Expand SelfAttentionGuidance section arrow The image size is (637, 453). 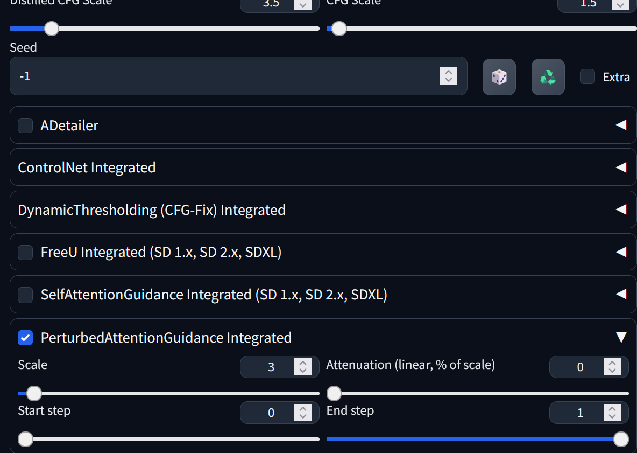621,294
